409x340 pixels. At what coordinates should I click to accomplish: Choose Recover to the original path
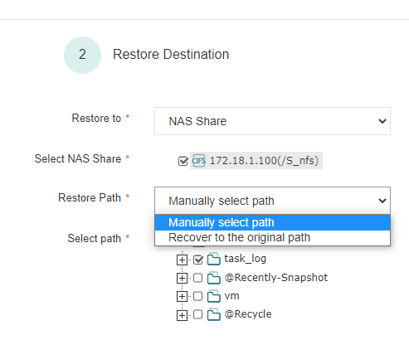tap(272, 237)
